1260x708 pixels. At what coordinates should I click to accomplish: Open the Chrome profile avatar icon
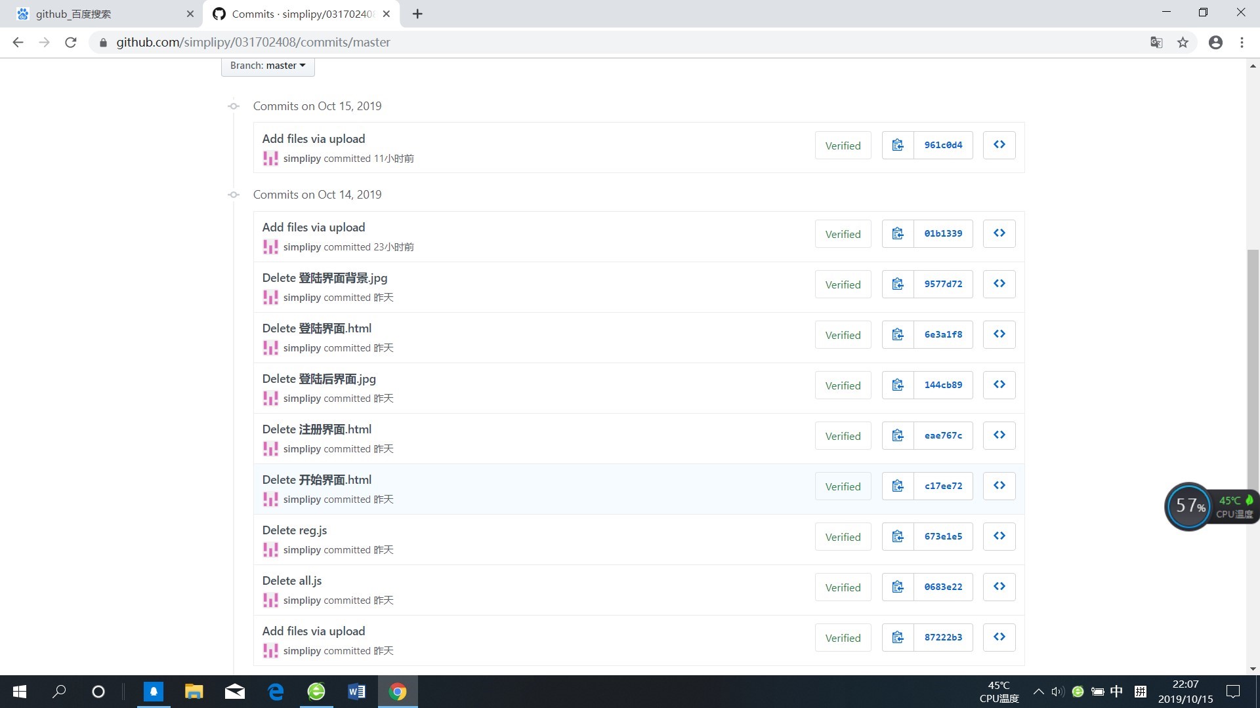click(1215, 43)
